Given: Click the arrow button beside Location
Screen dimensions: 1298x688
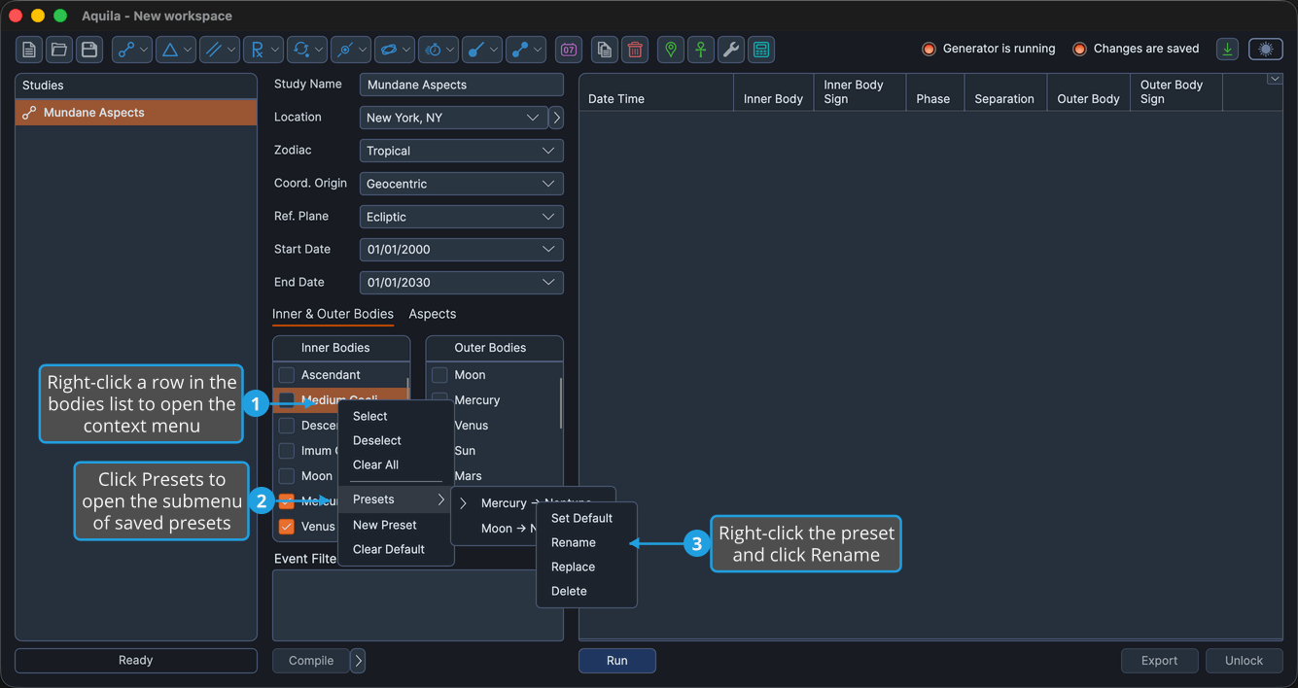Looking at the screenshot, I should pos(557,118).
